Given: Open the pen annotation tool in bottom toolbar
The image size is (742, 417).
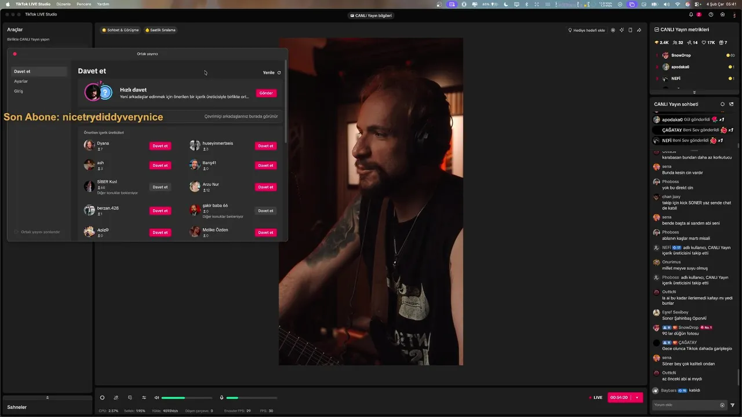Looking at the screenshot, I should (x=116, y=397).
